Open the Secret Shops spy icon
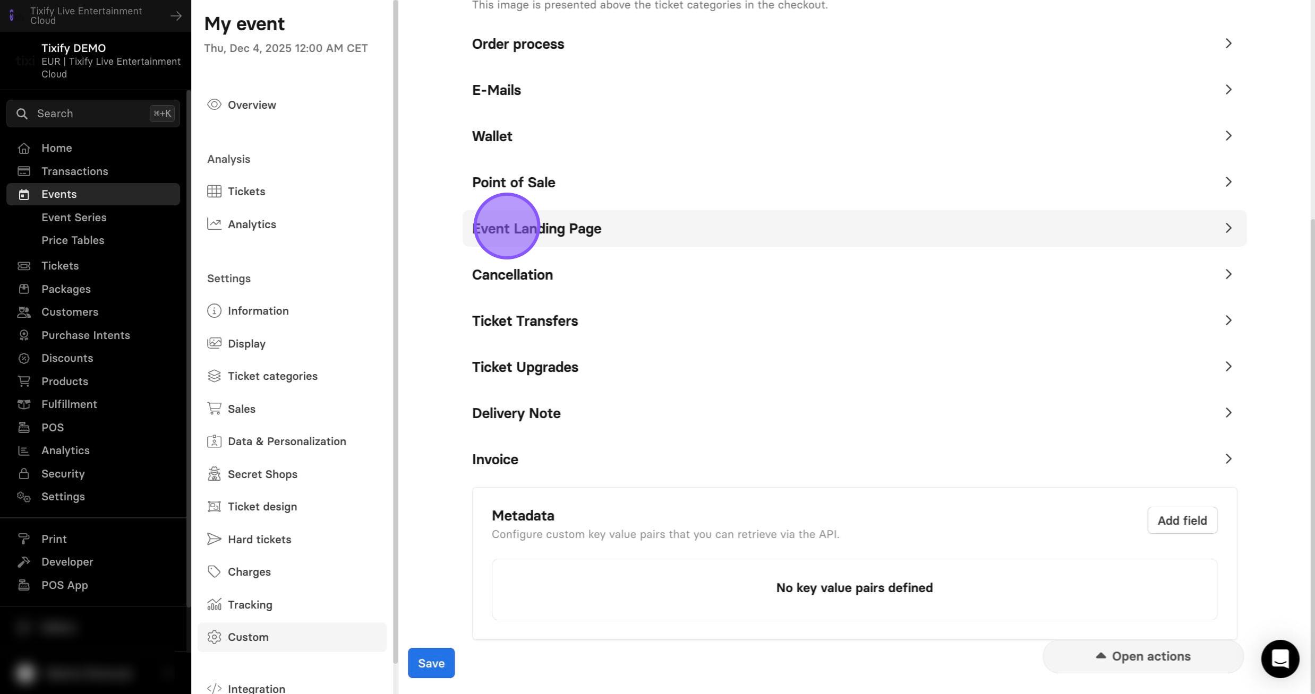 [214, 474]
